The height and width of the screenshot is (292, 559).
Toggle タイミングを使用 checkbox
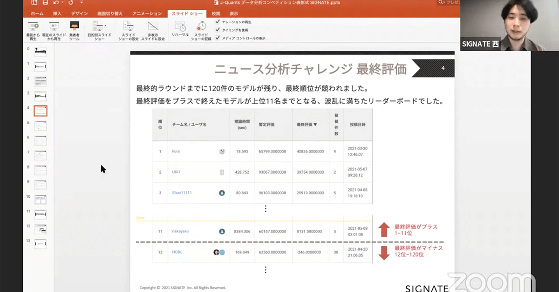pos(218,30)
